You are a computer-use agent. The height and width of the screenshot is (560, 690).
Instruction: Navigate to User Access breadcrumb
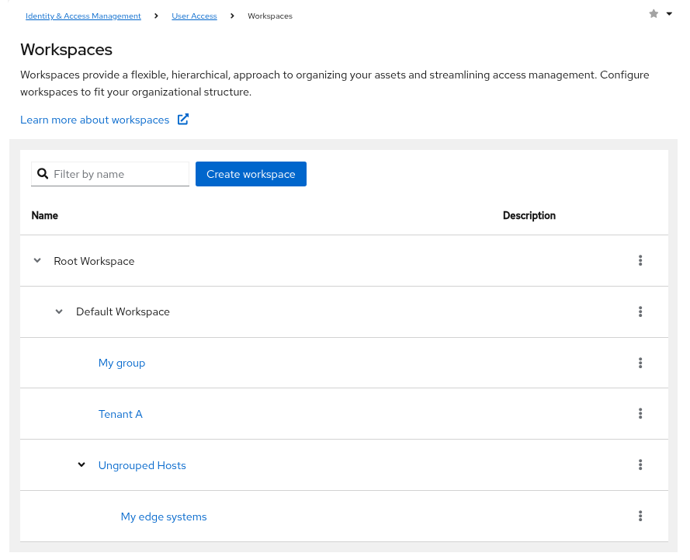pos(194,16)
